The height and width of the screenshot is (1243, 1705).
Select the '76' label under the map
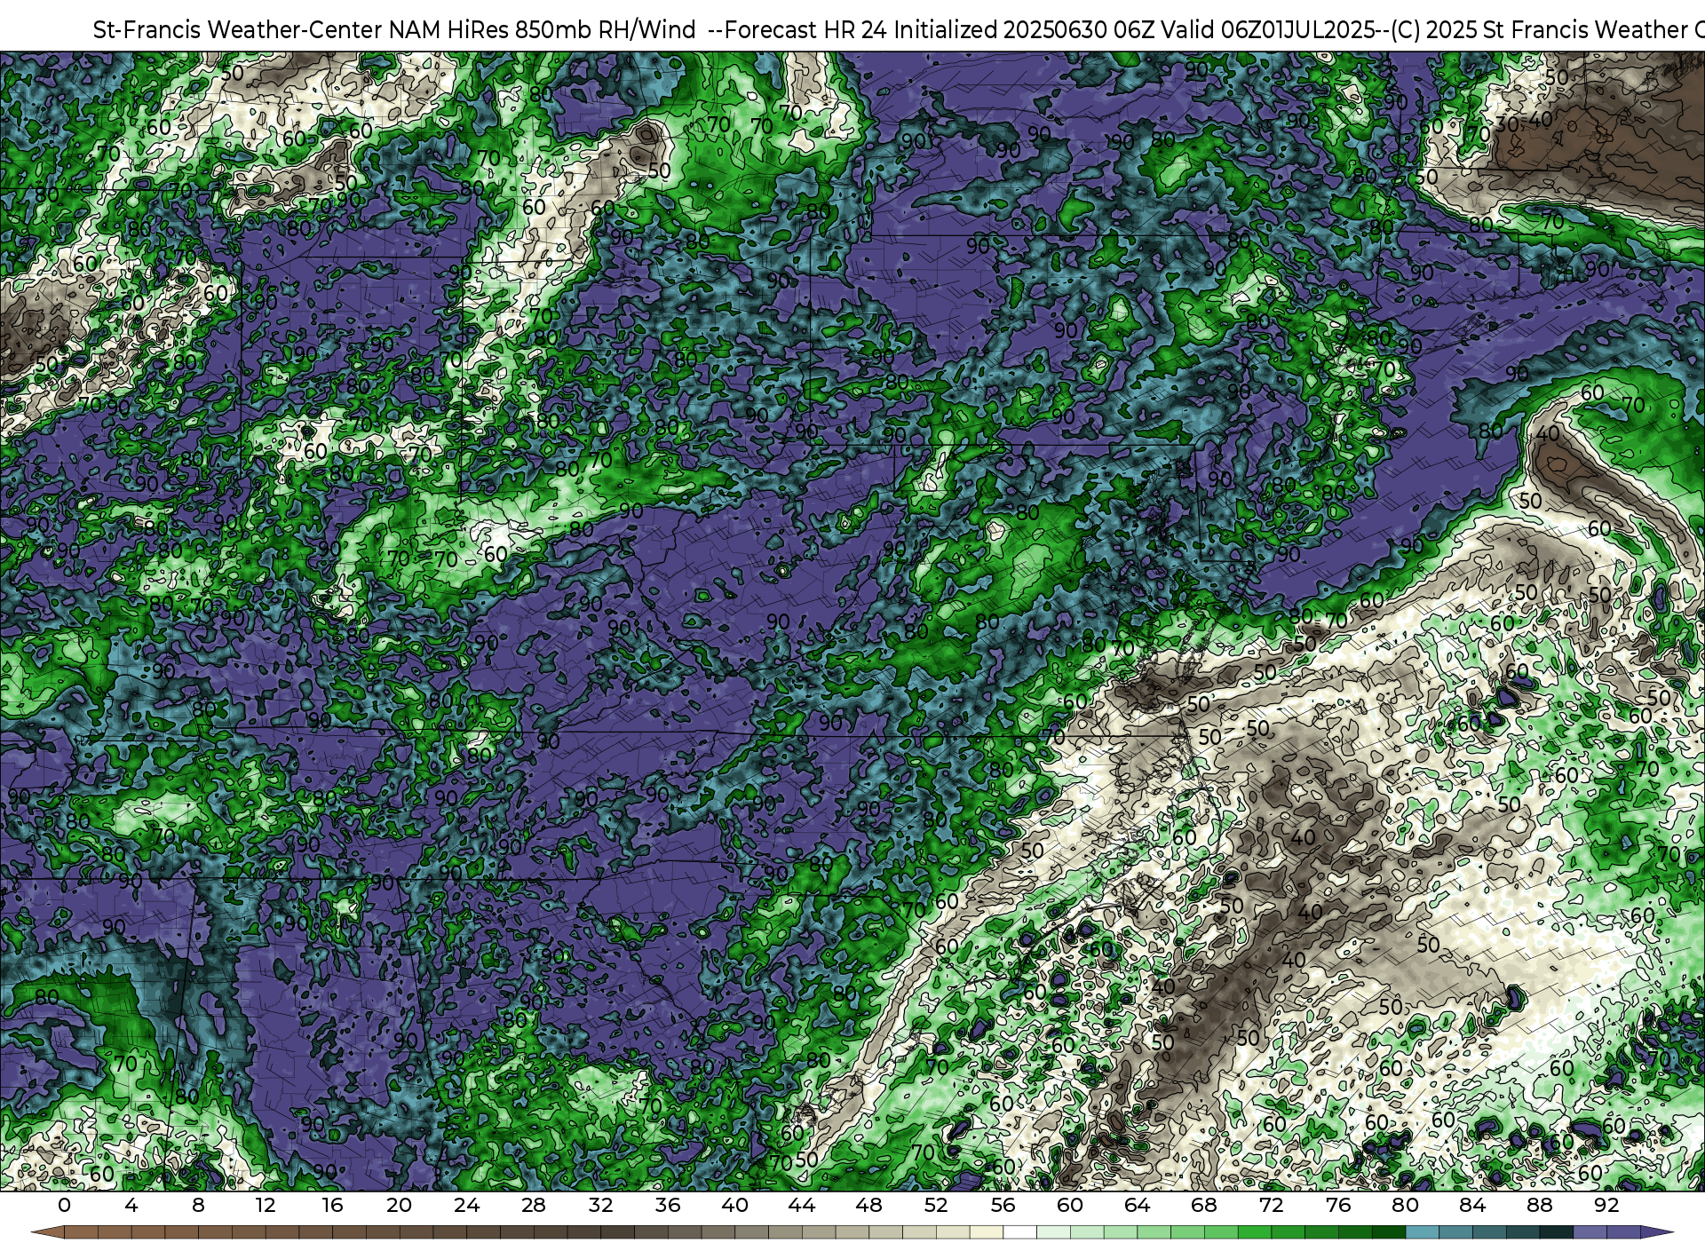1338,1206
